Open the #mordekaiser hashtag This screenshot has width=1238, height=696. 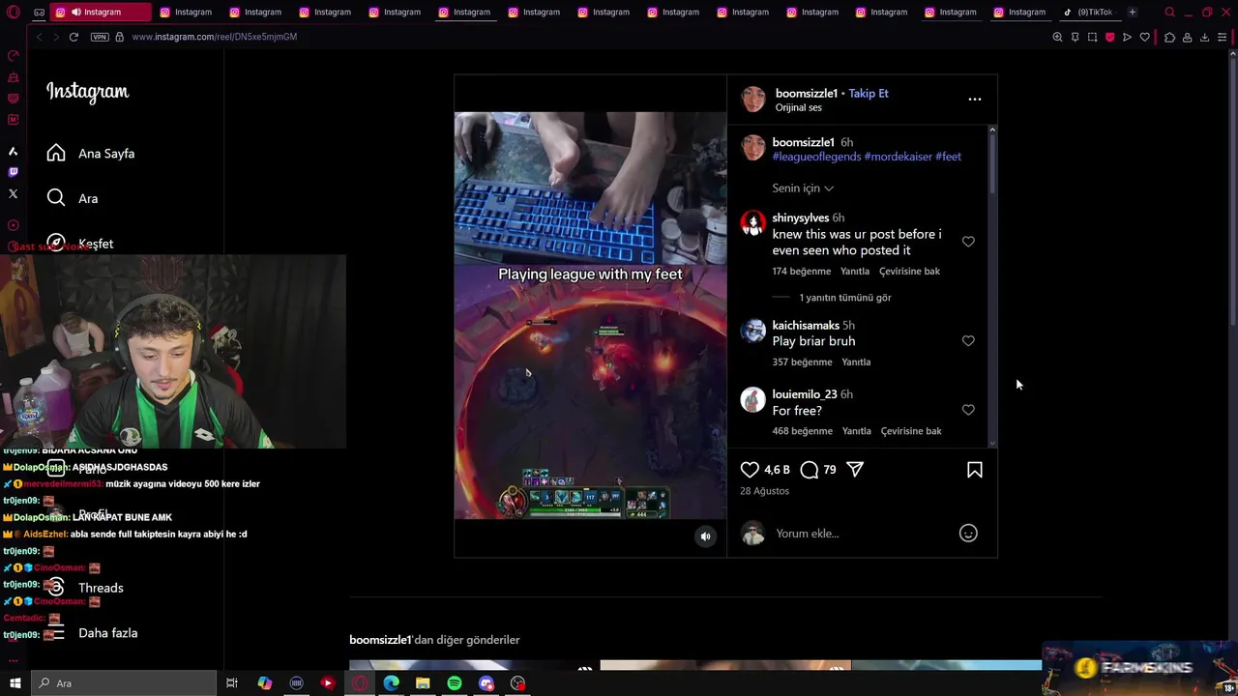[x=898, y=157]
